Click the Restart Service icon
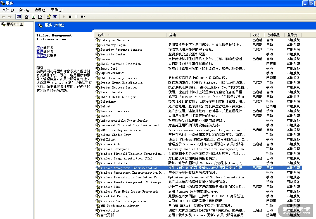Viewport: 316px width, 219px height. tap(83, 17)
